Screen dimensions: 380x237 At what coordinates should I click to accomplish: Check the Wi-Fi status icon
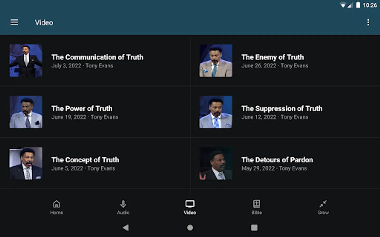(343, 5)
